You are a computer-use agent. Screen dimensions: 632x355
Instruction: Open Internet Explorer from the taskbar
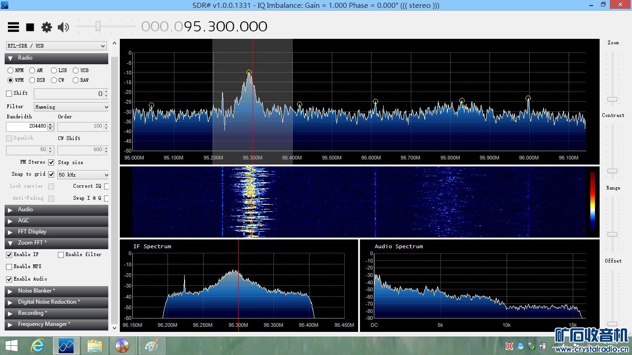[37, 346]
